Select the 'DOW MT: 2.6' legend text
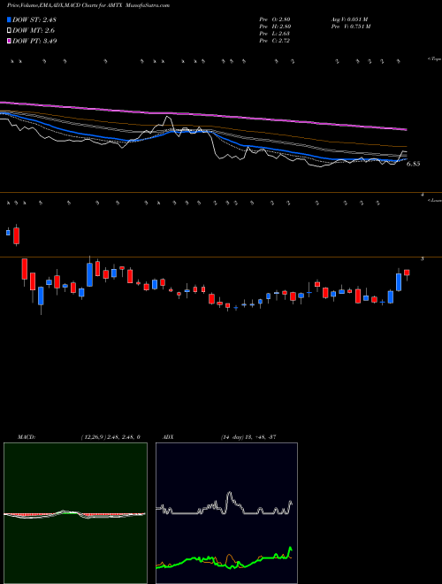Image resolution: width=442 pixels, height=584 pixels. 34,30
